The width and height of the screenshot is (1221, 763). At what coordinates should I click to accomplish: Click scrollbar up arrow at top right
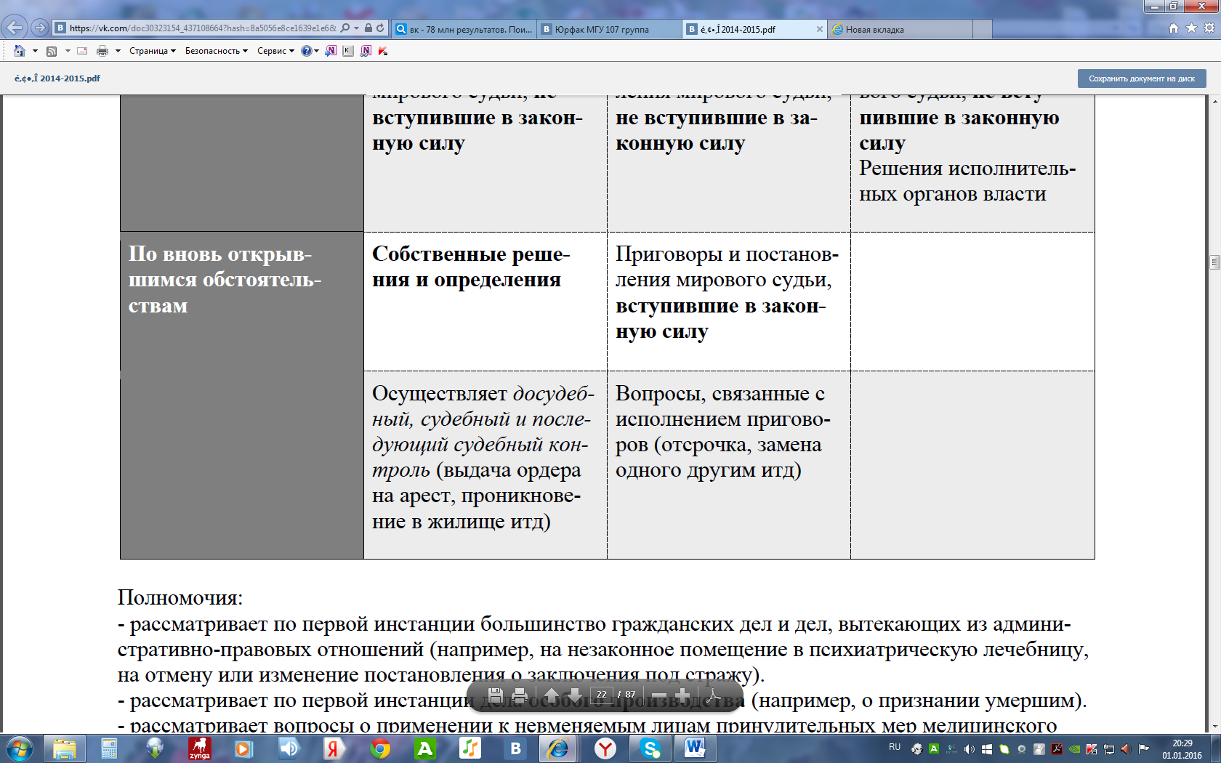[x=1214, y=101]
